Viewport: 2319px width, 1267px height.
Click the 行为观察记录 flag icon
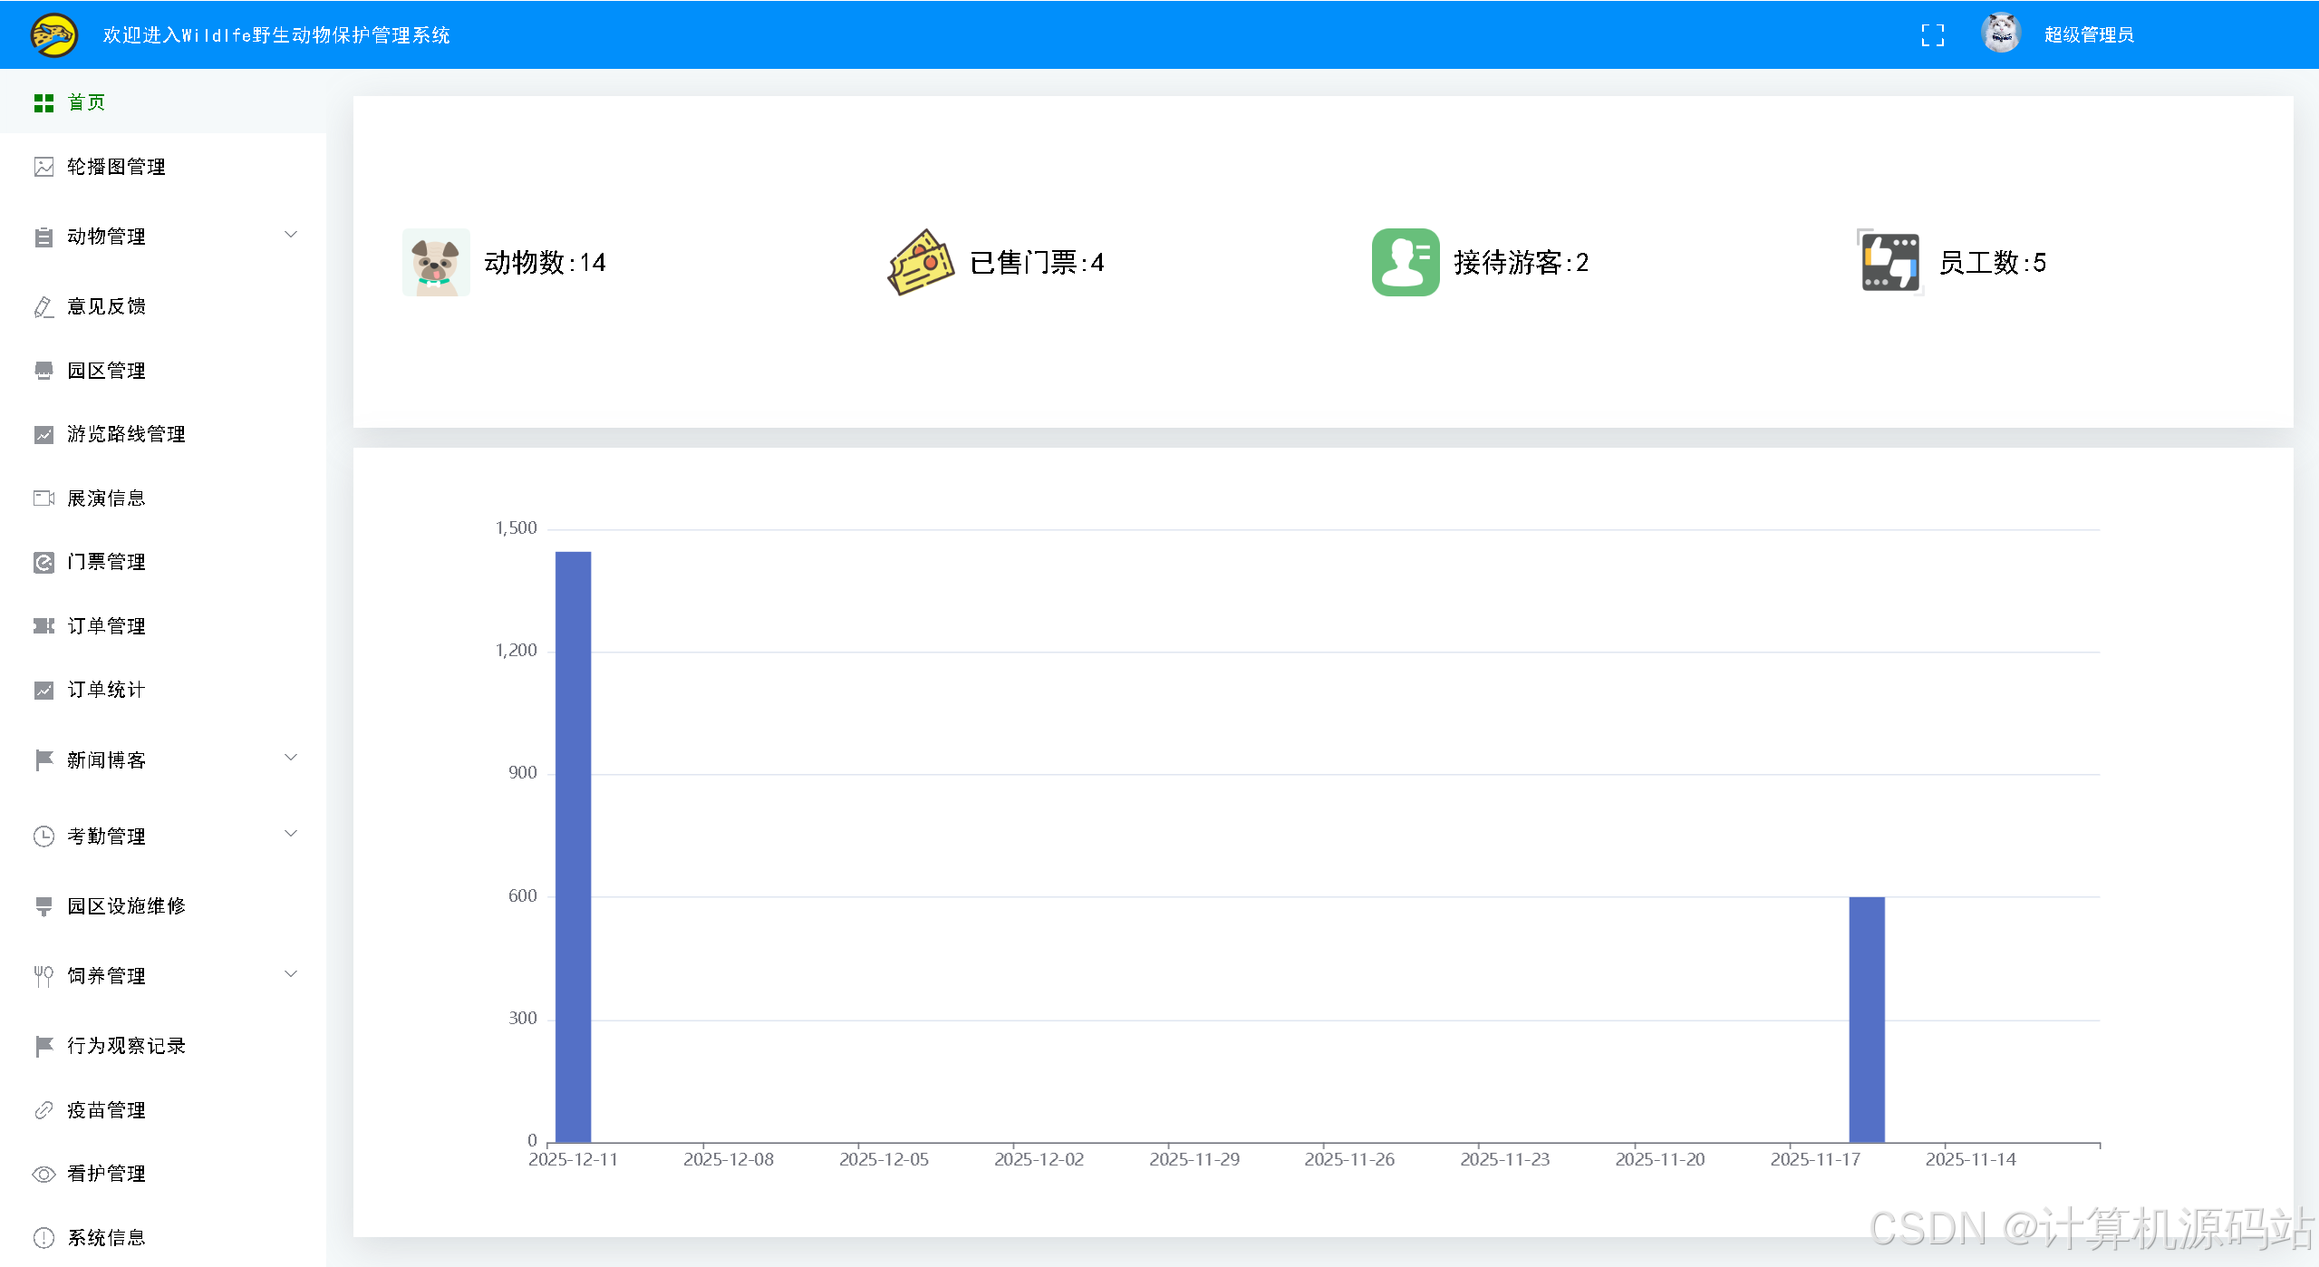(43, 1046)
